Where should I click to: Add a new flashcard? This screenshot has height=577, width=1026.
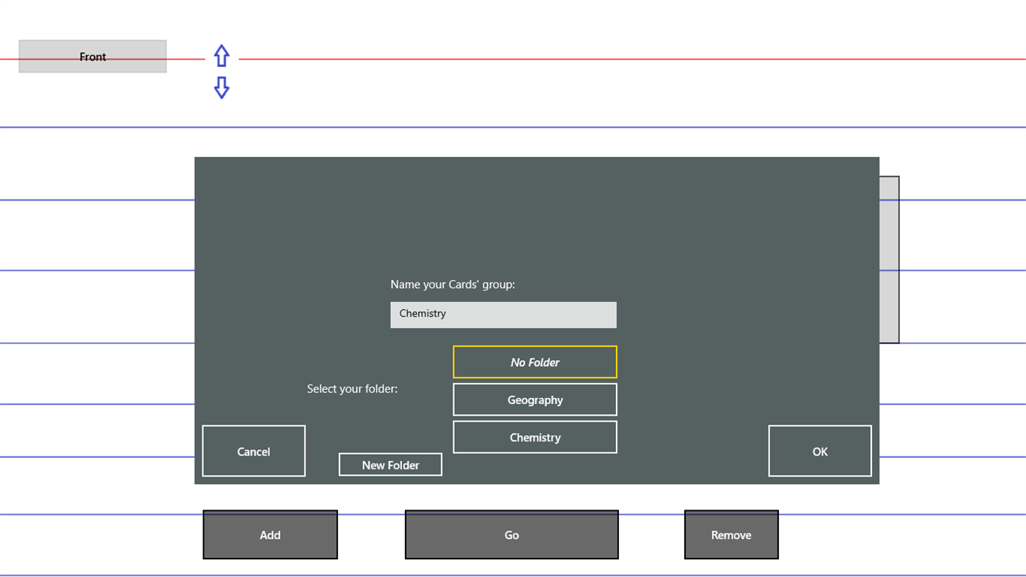click(270, 534)
